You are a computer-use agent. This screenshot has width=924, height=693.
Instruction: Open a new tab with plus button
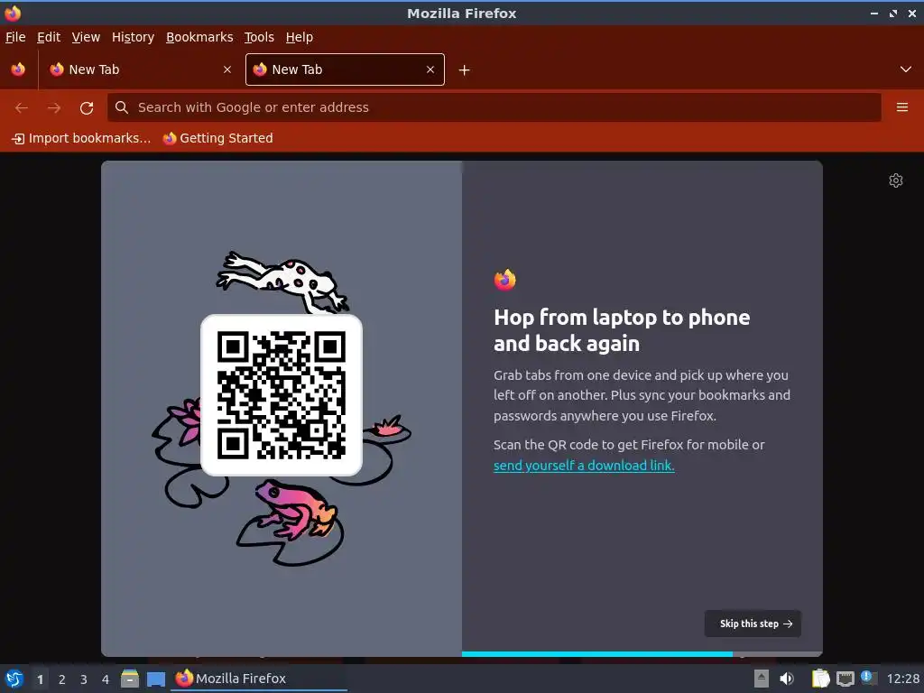[465, 70]
